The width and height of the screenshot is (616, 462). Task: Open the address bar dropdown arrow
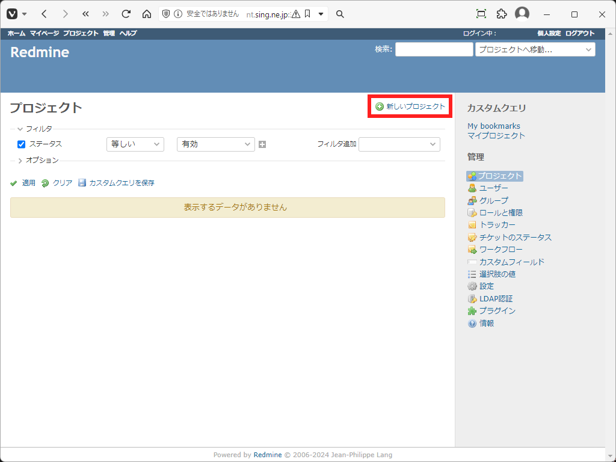coord(321,14)
